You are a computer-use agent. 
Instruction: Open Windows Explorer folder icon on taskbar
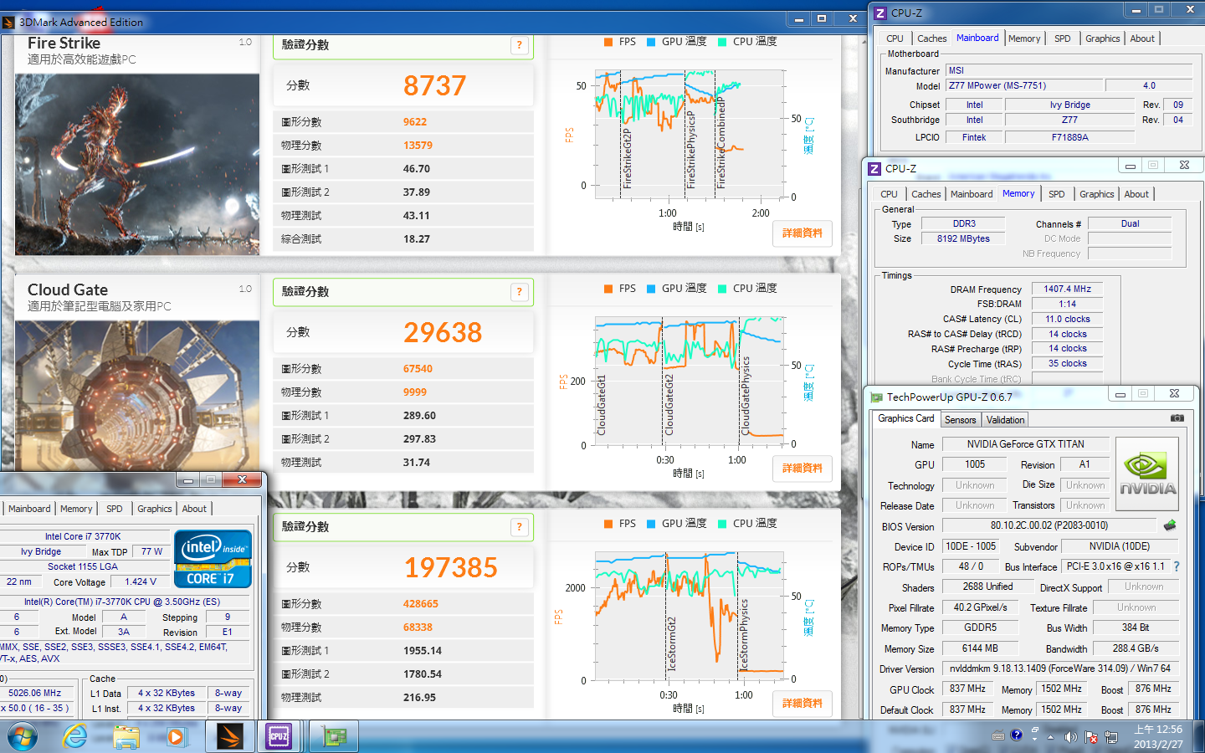pos(126,736)
